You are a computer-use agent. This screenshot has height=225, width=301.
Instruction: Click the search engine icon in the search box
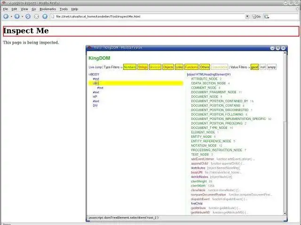pos(267,17)
